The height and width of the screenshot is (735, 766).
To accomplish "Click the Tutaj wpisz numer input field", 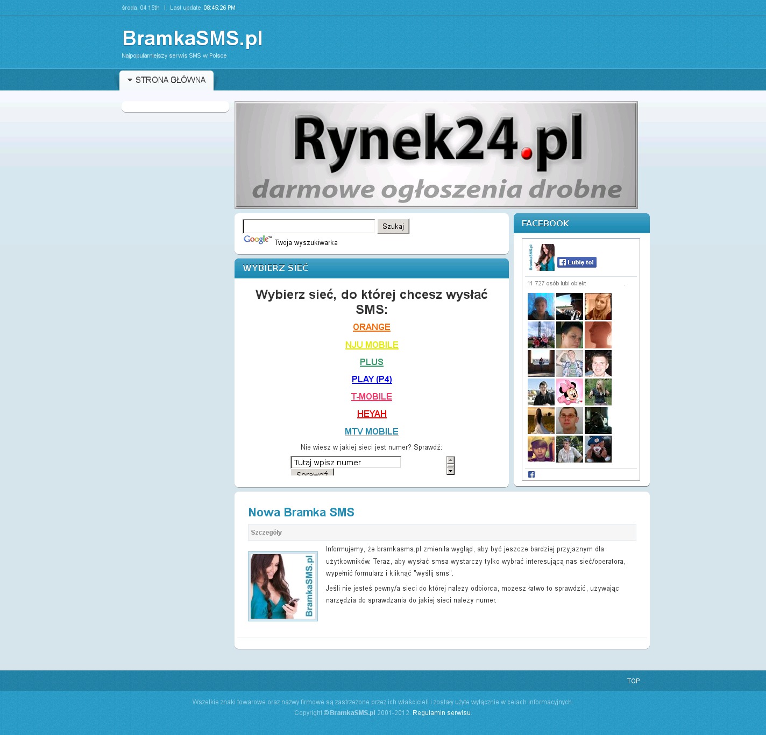I will [x=345, y=462].
